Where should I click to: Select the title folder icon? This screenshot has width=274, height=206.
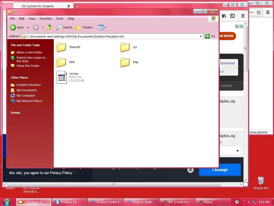(61, 62)
